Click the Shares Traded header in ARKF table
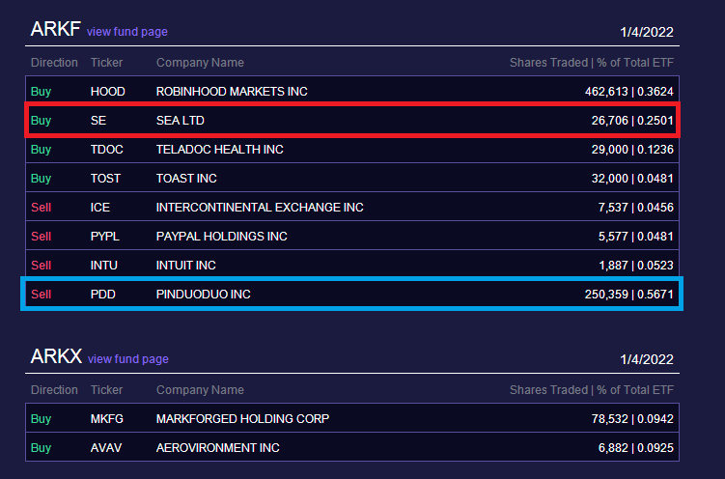The height and width of the screenshot is (479, 725). click(x=592, y=63)
